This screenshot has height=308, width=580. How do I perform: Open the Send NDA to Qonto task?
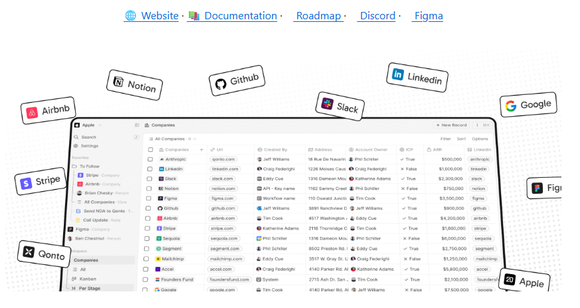tap(104, 211)
